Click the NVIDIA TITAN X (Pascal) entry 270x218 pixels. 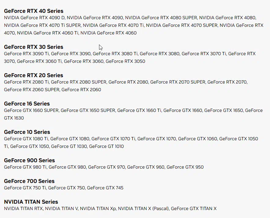pyautogui.click(x=143, y=209)
